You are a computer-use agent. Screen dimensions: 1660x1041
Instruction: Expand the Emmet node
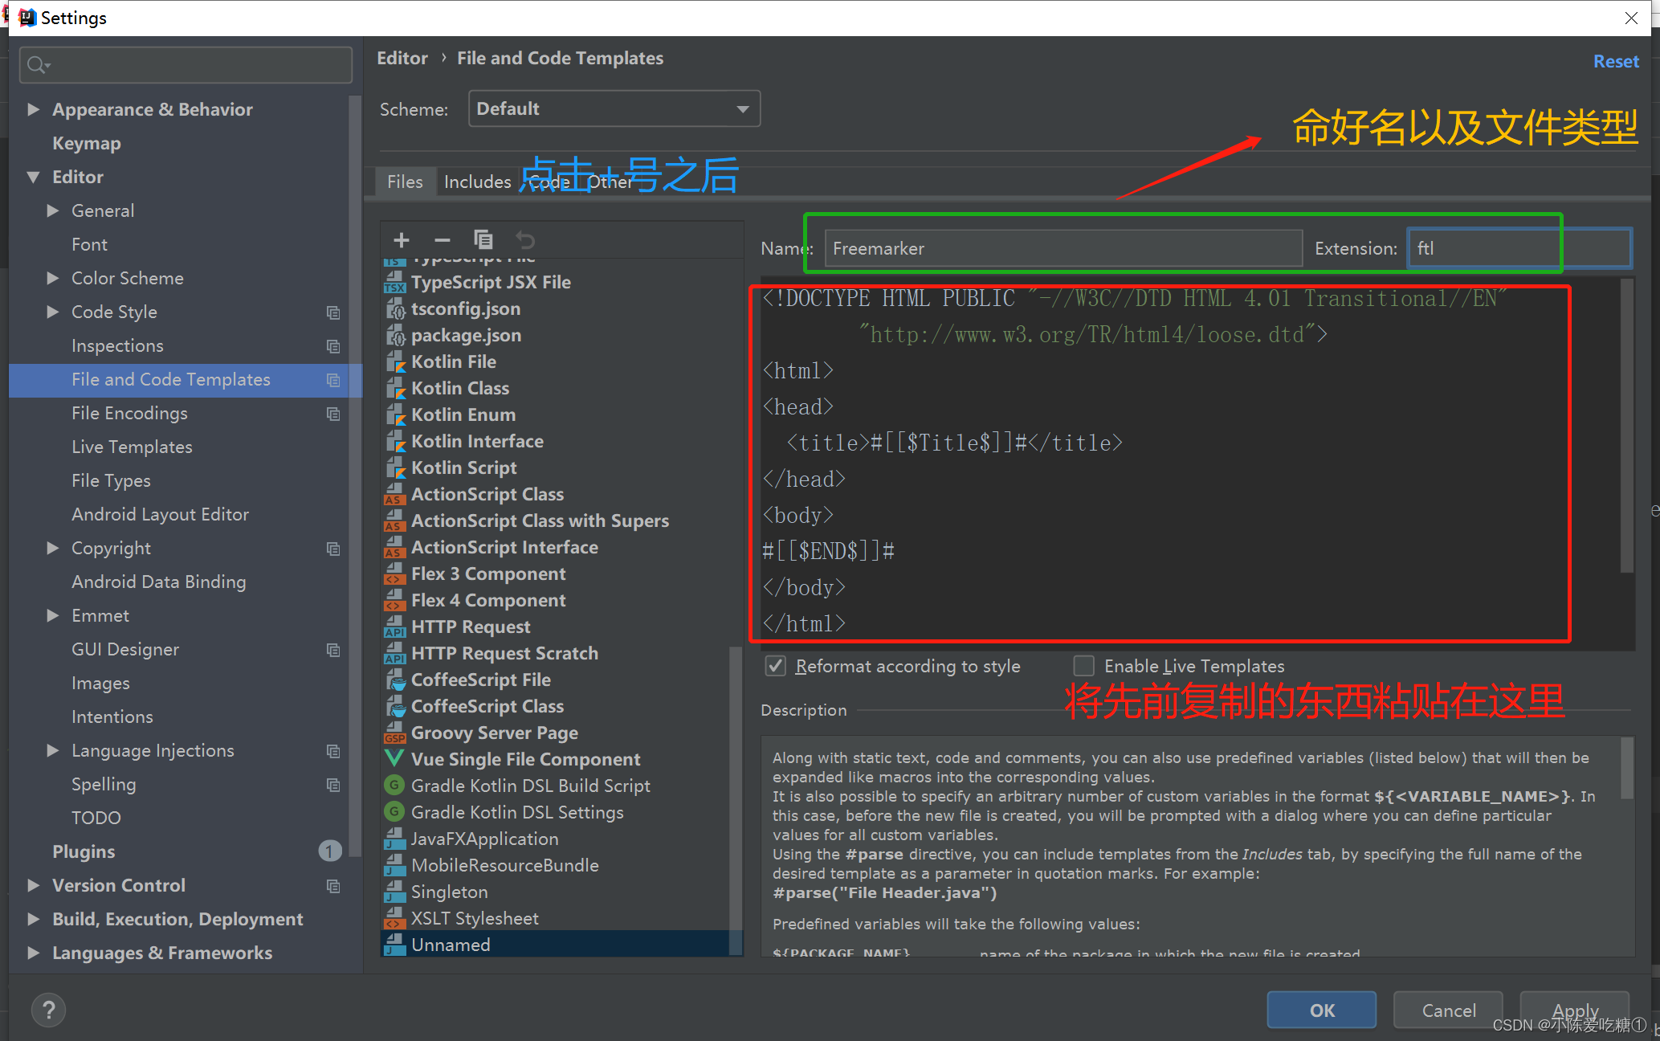(x=53, y=615)
